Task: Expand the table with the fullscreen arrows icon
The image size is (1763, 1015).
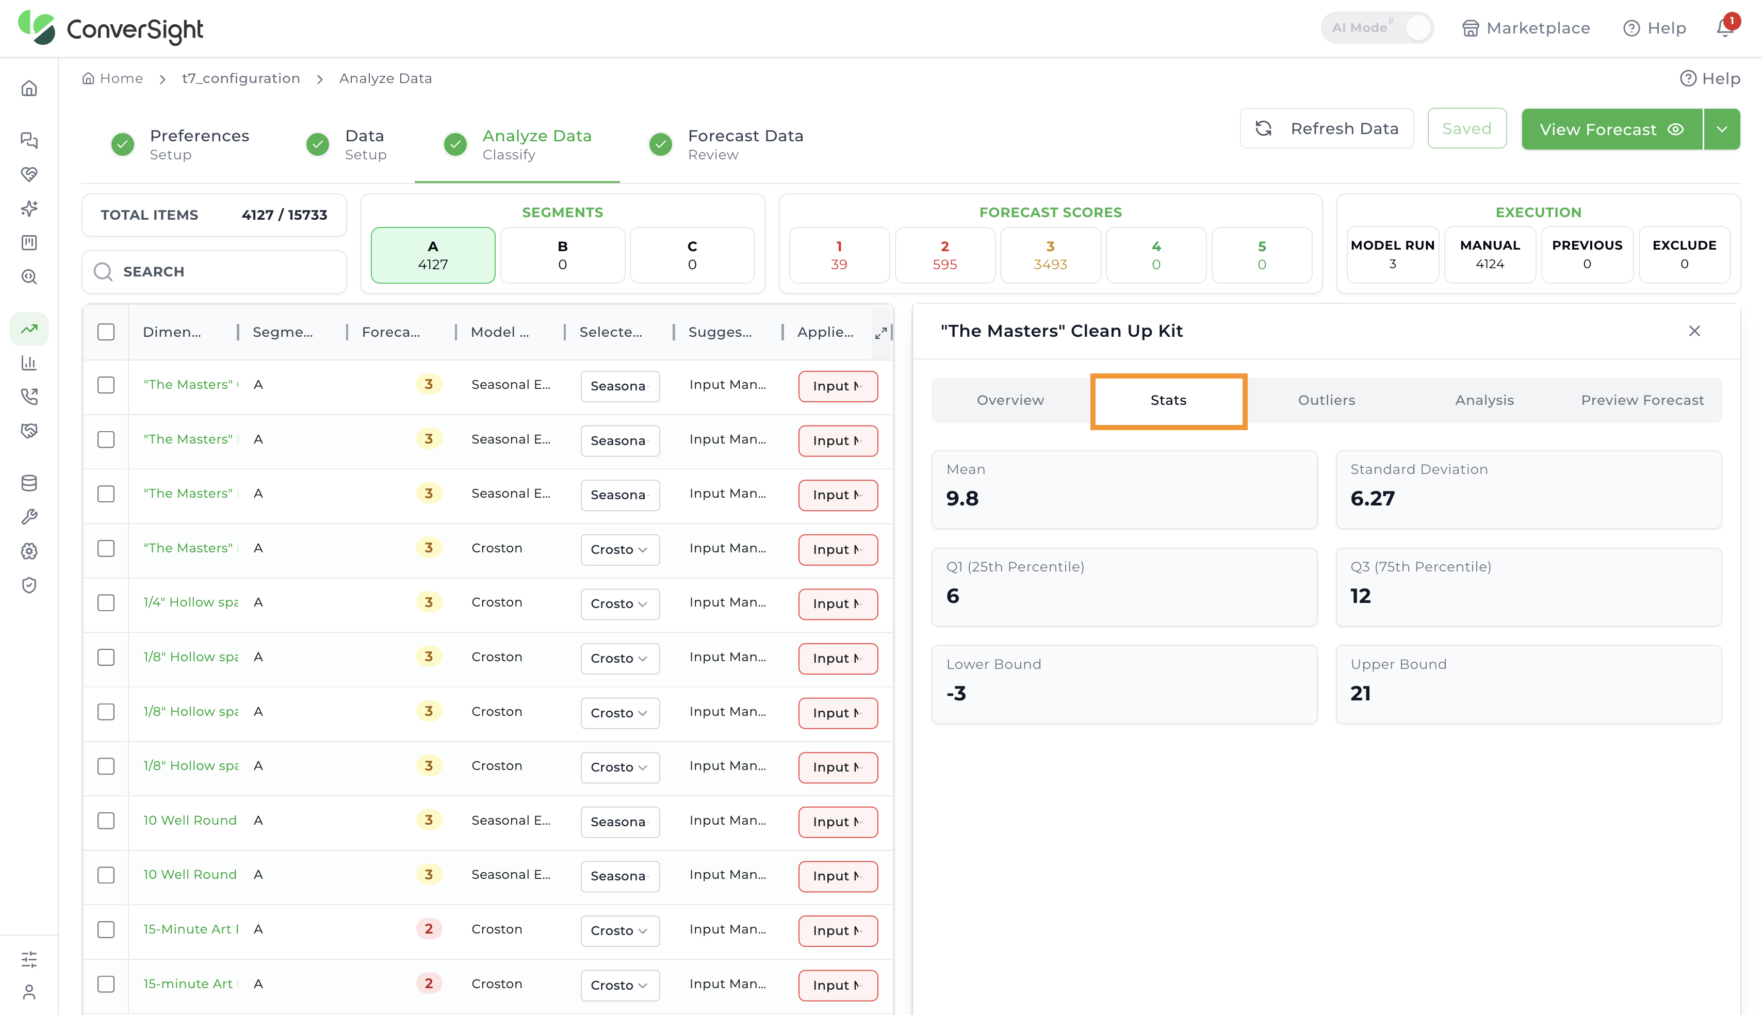Action: tap(881, 333)
